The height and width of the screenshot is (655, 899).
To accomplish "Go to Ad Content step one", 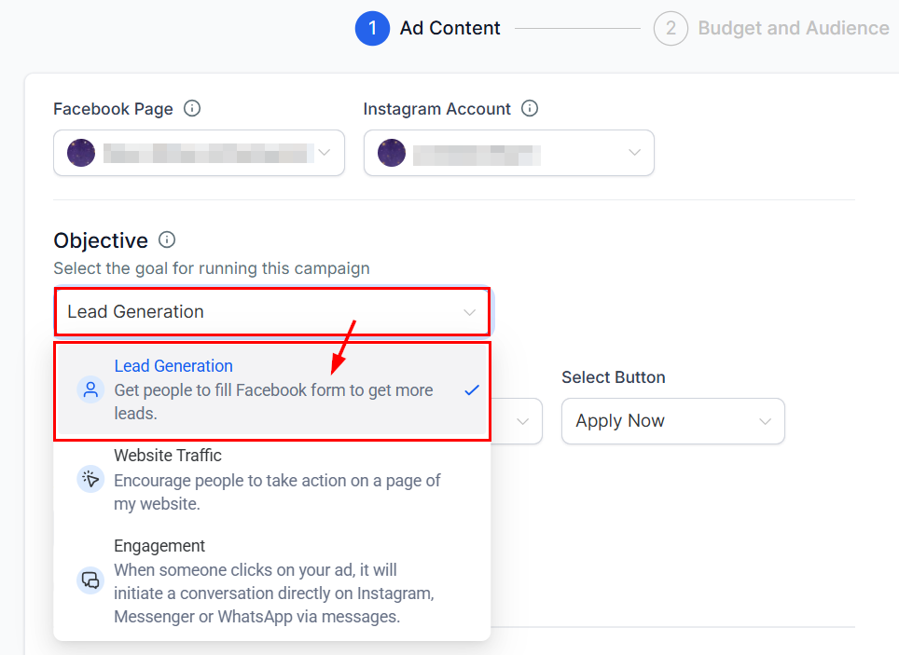I will pyautogui.click(x=428, y=28).
